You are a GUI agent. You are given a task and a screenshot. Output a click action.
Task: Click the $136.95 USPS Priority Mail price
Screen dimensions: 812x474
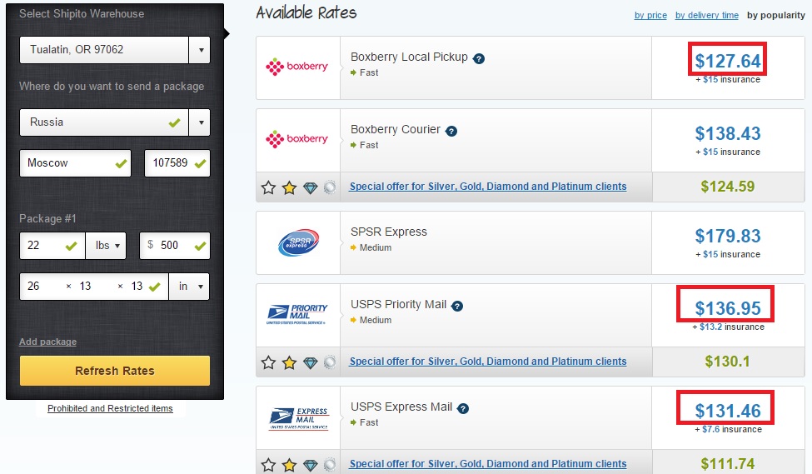tap(728, 309)
